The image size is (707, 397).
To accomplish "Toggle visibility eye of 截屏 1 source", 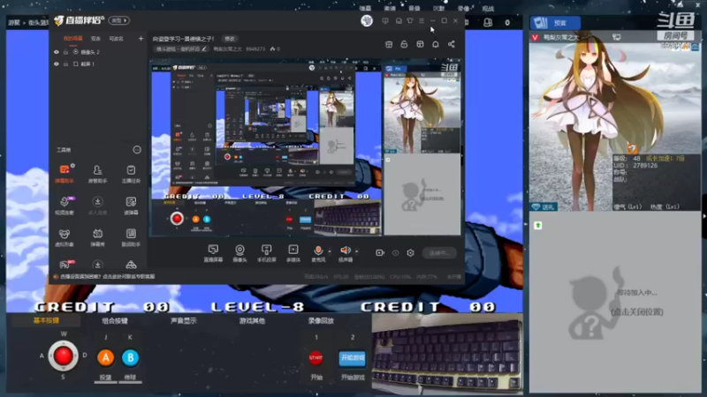I will (x=57, y=64).
